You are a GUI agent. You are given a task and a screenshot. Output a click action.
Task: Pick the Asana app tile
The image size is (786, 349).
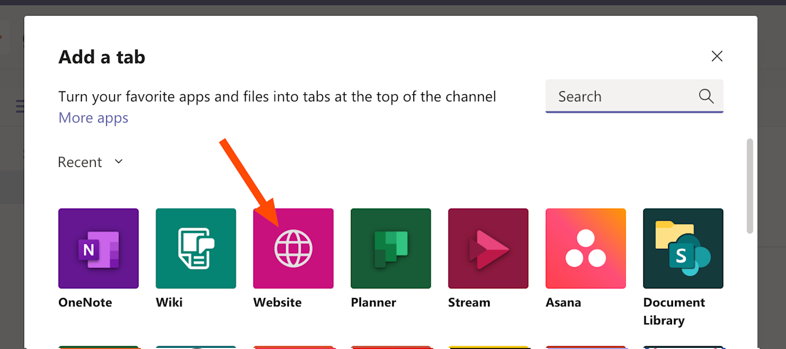[586, 248]
